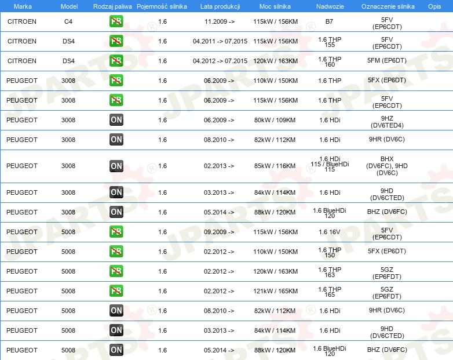Click the CITROEN cell in C4 row
Image resolution: width=453 pixels, height=360 pixels.
click(x=22, y=21)
